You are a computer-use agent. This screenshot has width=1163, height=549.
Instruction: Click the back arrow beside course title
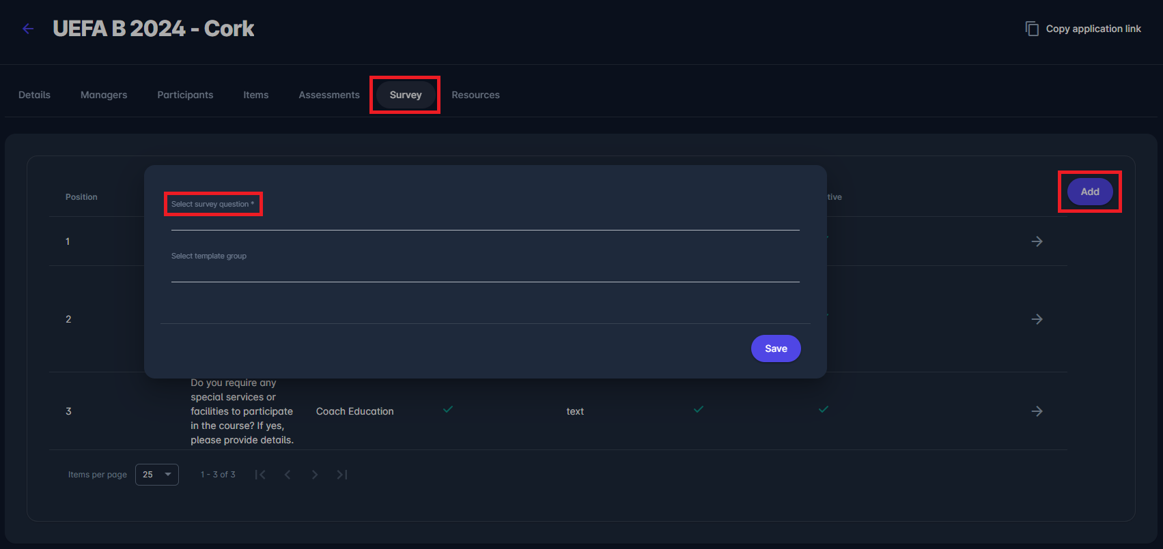[28, 29]
